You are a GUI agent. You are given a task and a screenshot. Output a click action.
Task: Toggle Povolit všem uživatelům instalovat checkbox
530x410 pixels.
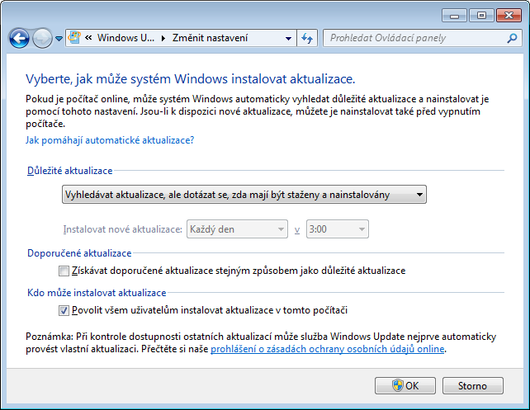[x=64, y=310]
